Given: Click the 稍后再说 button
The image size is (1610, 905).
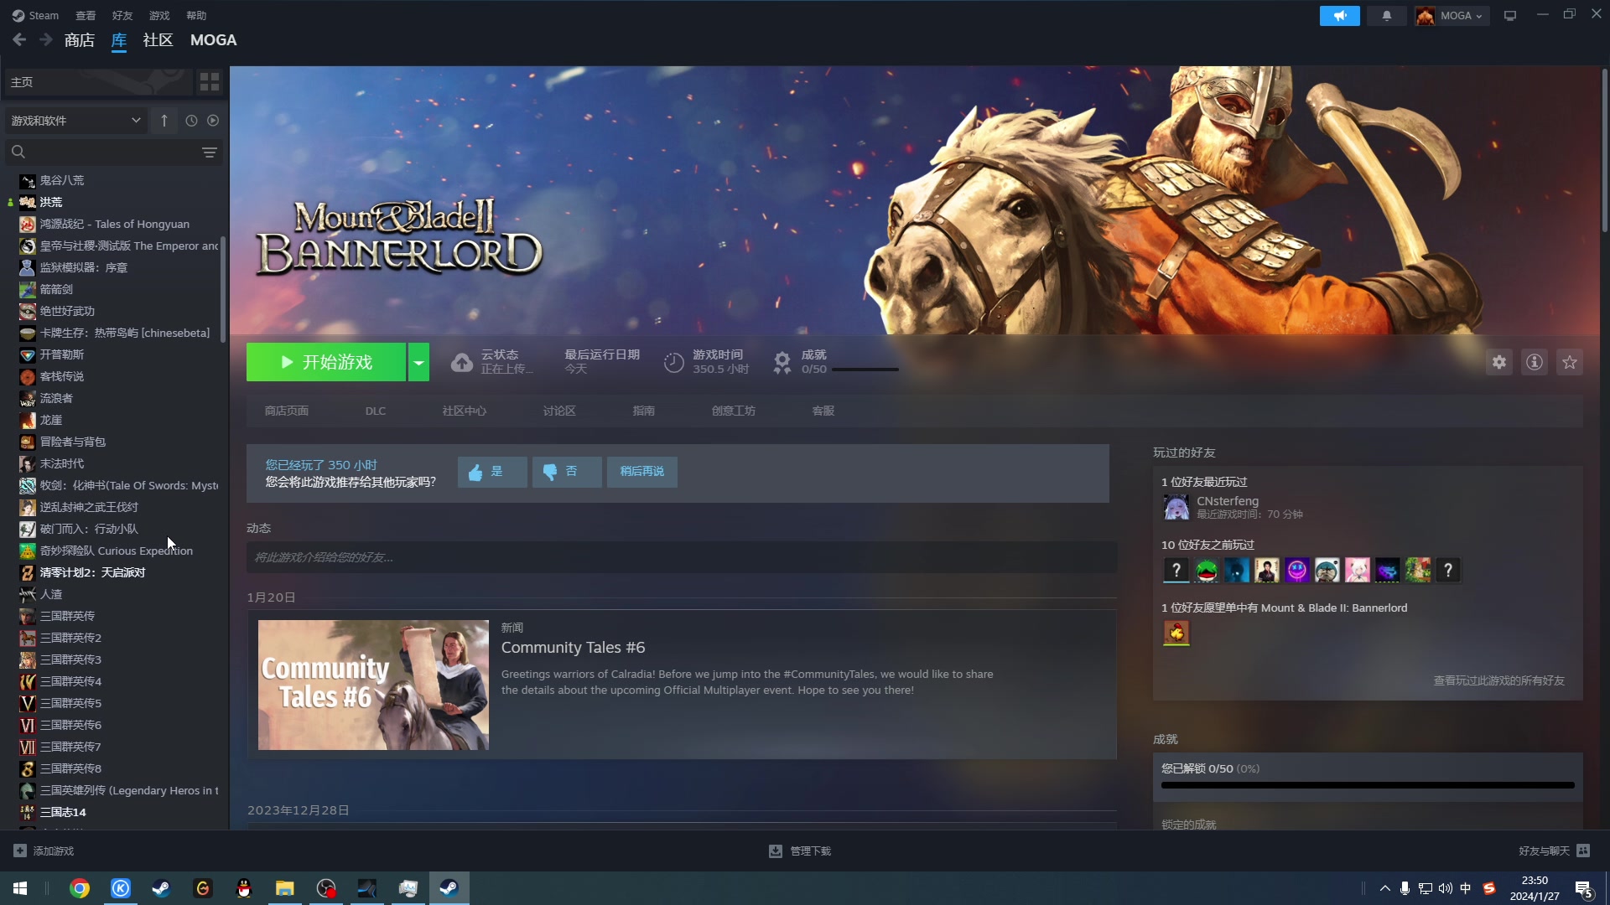Looking at the screenshot, I should (x=642, y=472).
